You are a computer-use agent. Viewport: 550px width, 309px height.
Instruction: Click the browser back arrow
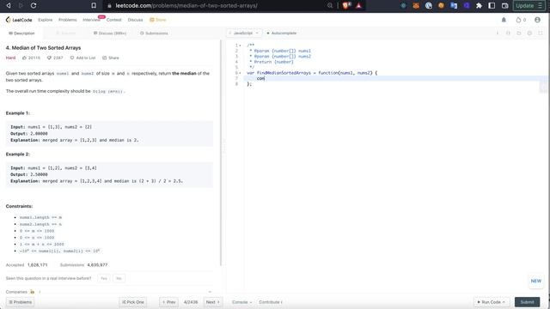[9, 6]
